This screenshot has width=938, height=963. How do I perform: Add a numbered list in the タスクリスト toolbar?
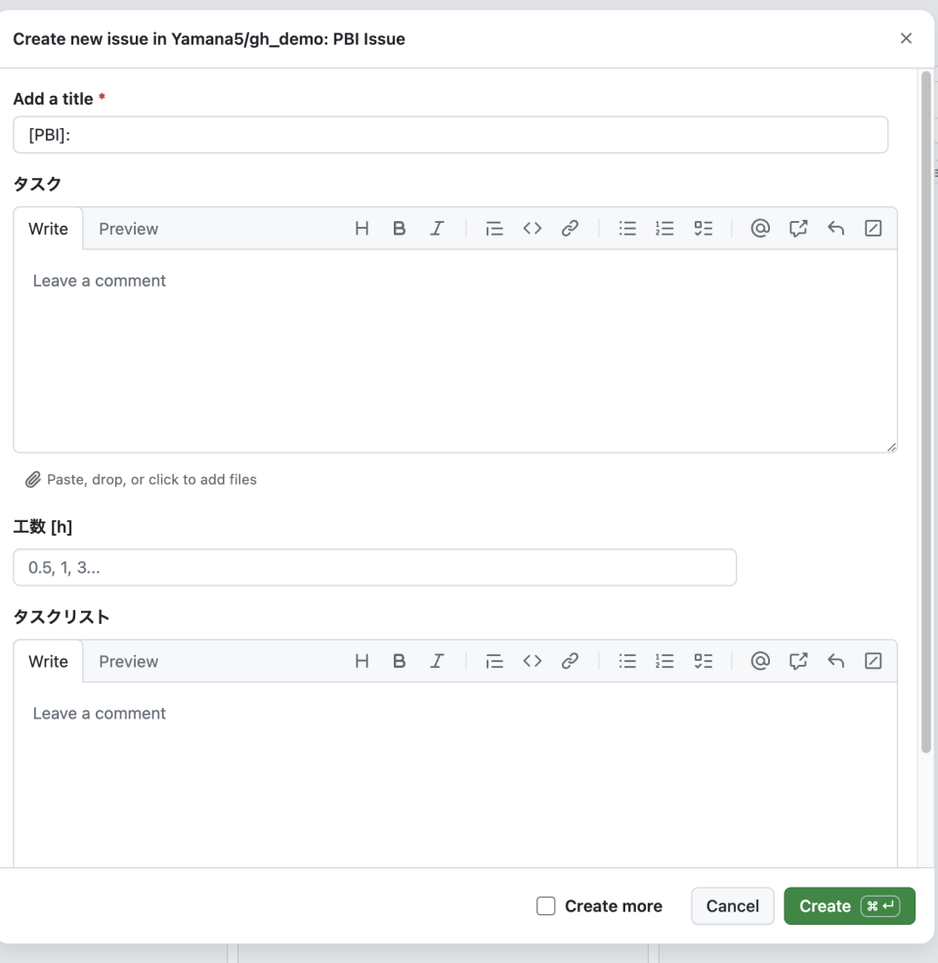click(x=665, y=660)
